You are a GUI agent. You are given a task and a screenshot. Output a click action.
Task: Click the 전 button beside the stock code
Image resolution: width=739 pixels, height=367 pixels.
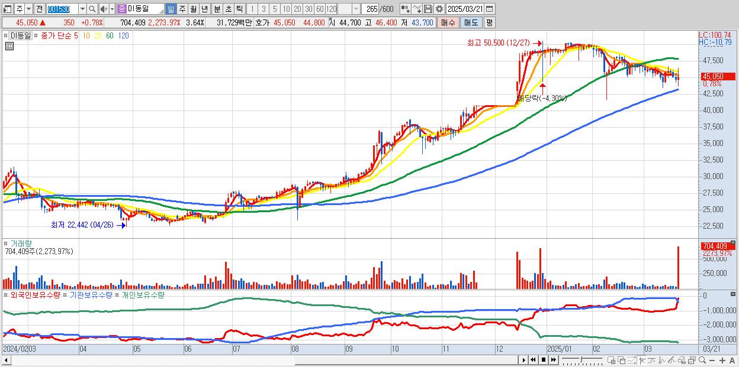(39, 9)
